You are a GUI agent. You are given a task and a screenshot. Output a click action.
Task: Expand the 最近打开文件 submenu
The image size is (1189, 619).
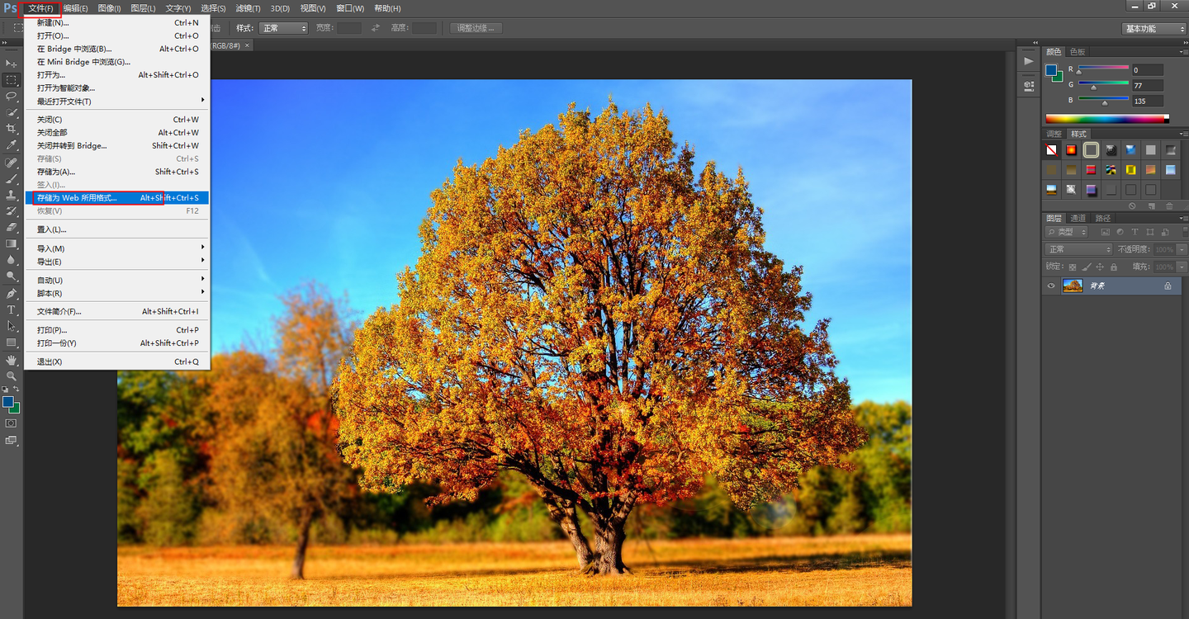(117, 102)
